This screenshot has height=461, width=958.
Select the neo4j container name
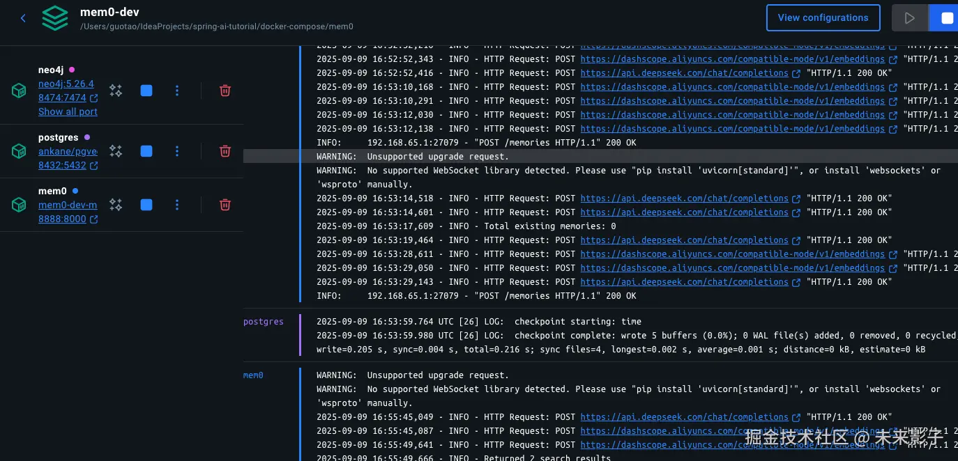51,70
